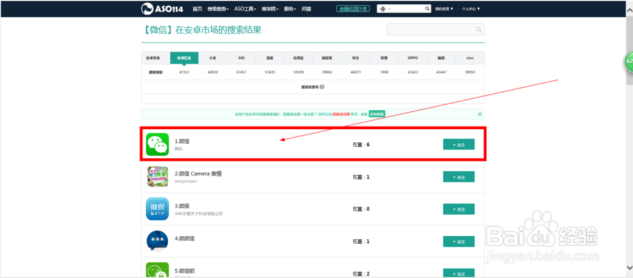633x278 pixels.
Task: Switch to the vivo market tab
Action: tap(470, 58)
